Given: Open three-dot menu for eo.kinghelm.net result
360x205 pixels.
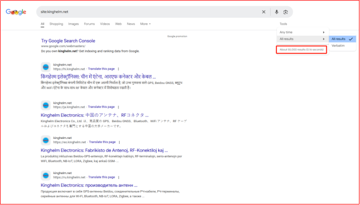Looking at the screenshot, I should [119, 142].
